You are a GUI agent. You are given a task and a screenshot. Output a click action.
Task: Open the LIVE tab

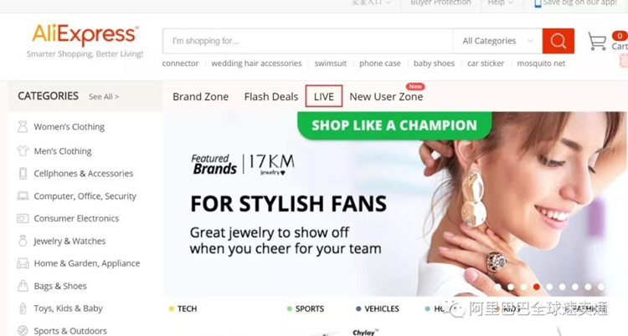323,96
